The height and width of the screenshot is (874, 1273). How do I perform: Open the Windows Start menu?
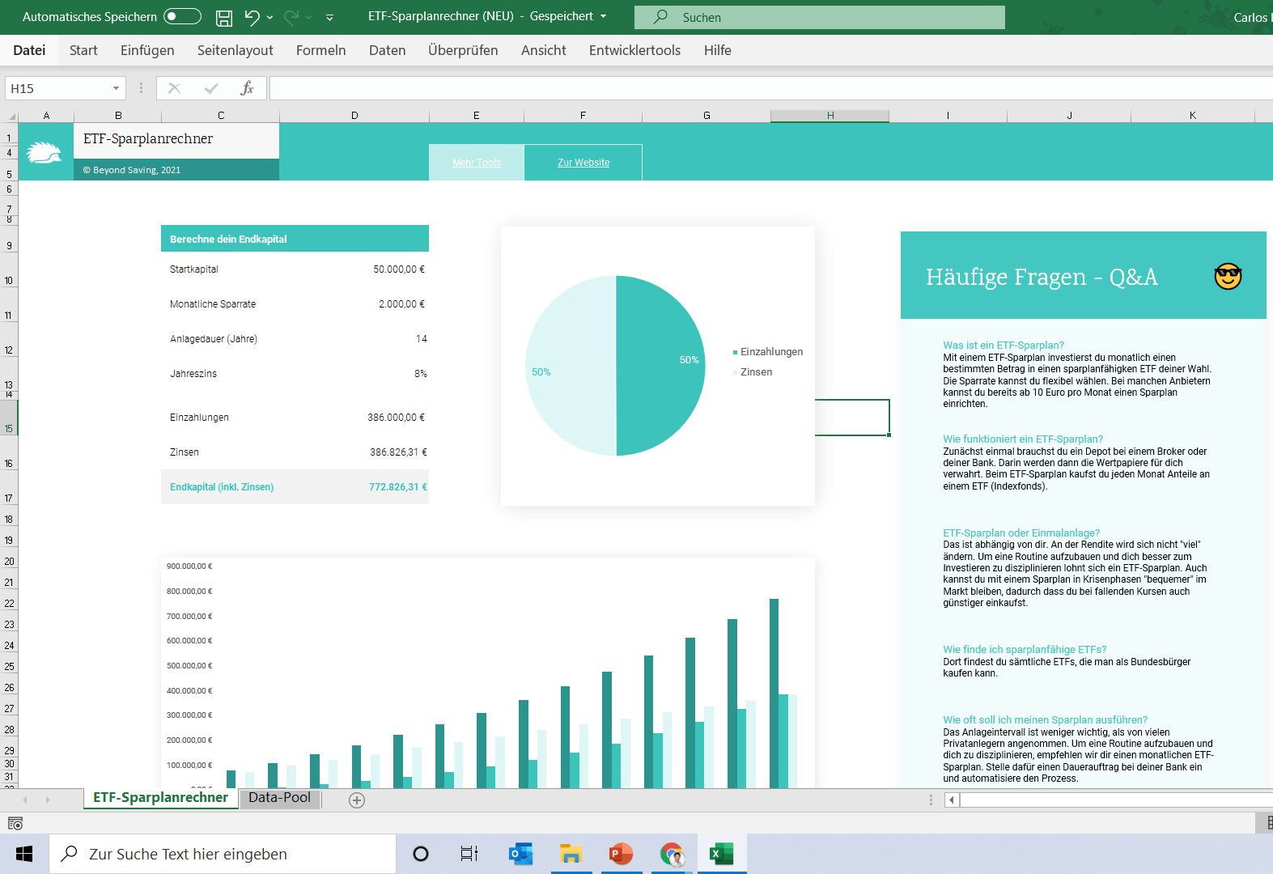coord(24,854)
